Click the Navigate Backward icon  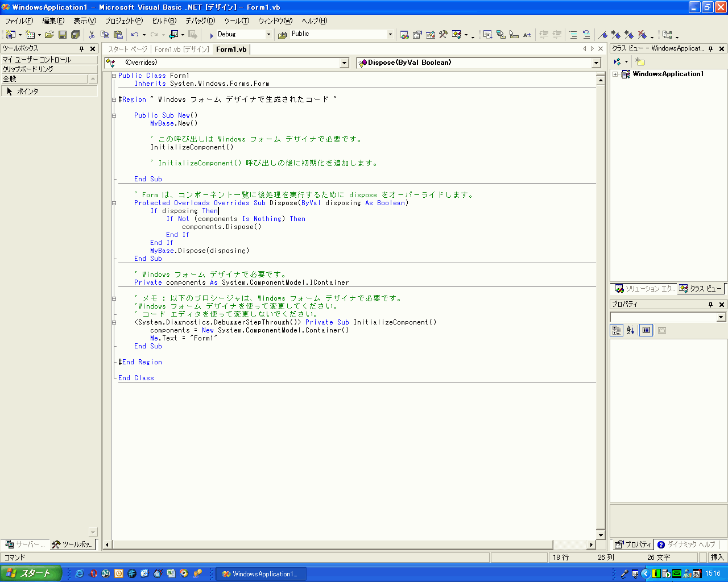[173, 35]
